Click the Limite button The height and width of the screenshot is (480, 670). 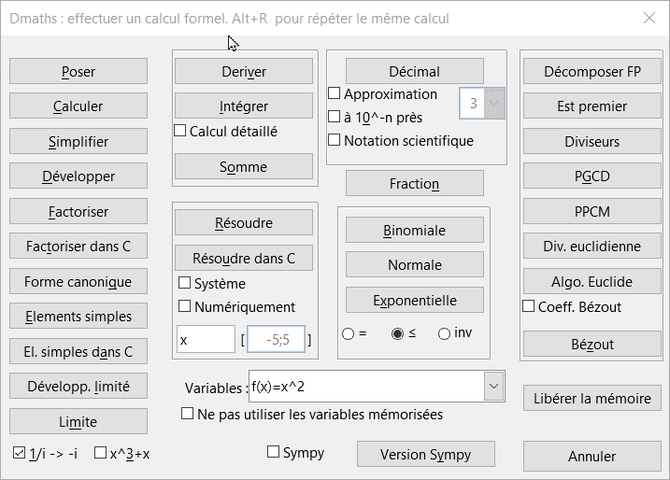[x=78, y=422]
